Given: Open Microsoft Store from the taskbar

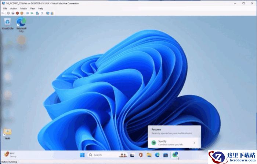Looking at the screenshot, I should (x=166, y=155).
